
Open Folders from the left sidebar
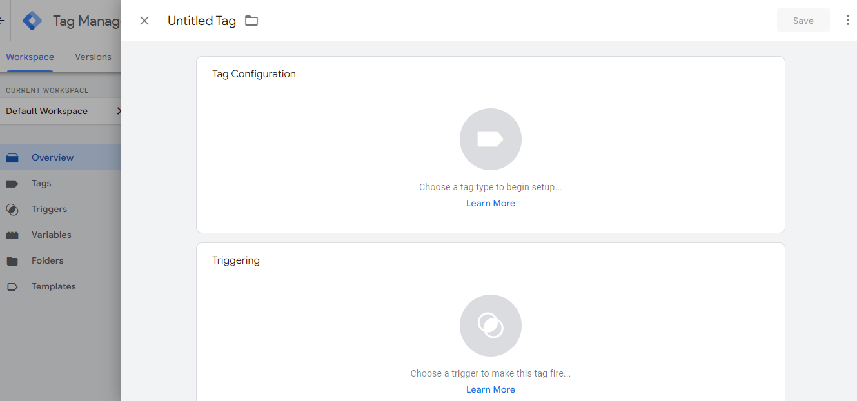tap(41, 261)
